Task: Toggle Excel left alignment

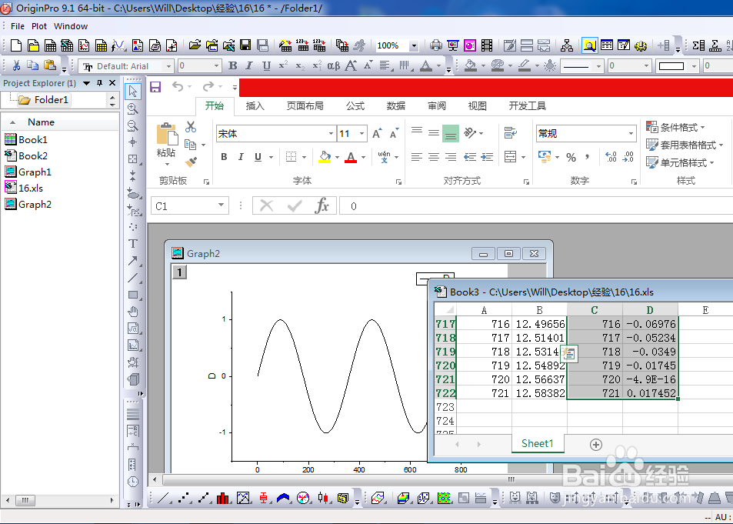Action: tap(417, 157)
